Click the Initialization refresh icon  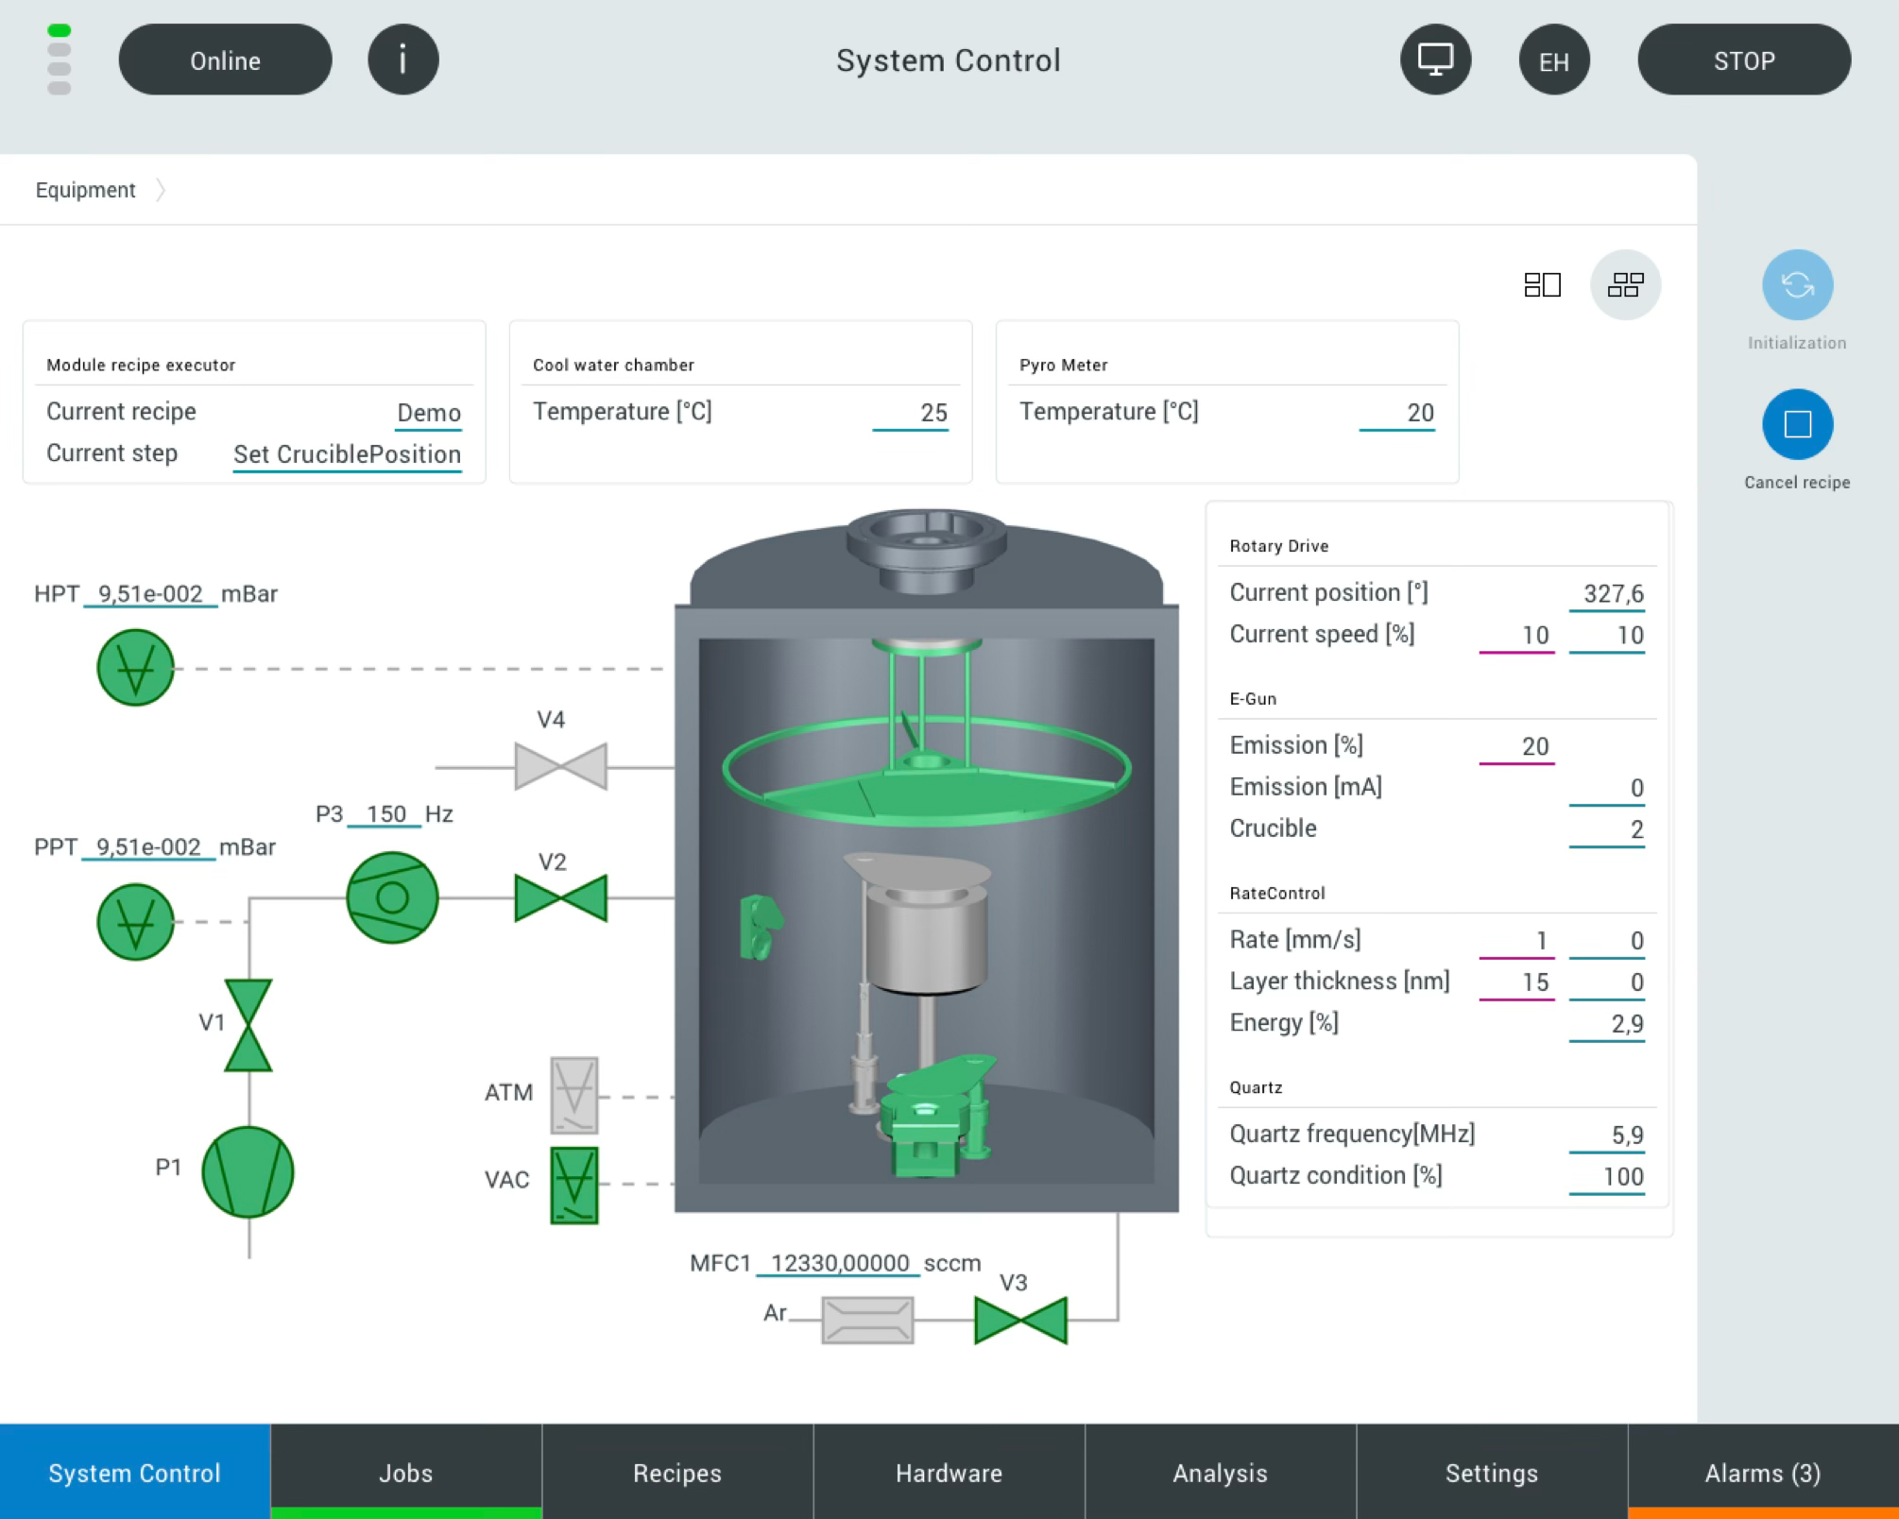click(x=1796, y=285)
